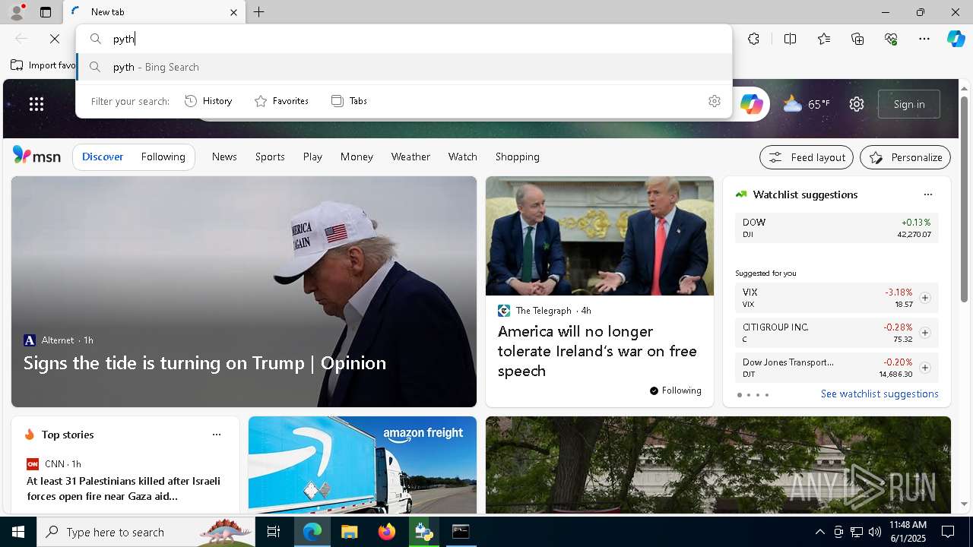
Task: Toggle Split screen icon
Action: 790,39
